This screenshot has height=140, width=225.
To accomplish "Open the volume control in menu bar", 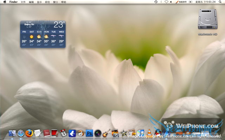I will point(171,2).
